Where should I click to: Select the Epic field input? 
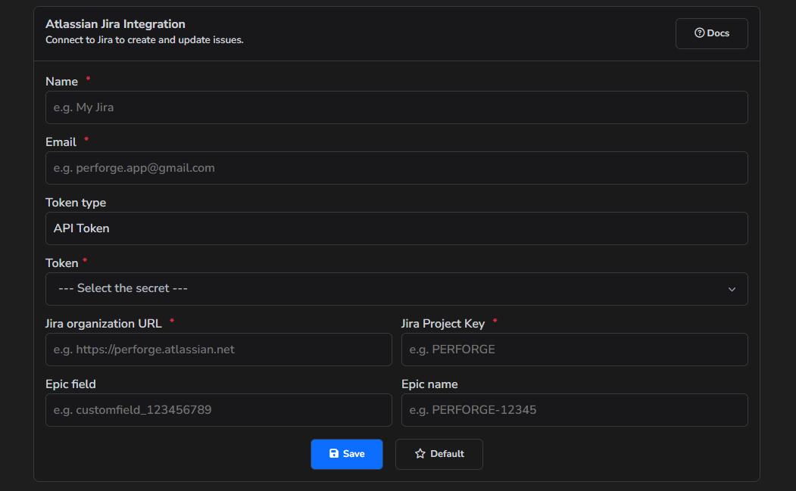pyautogui.click(x=218, y=410)
